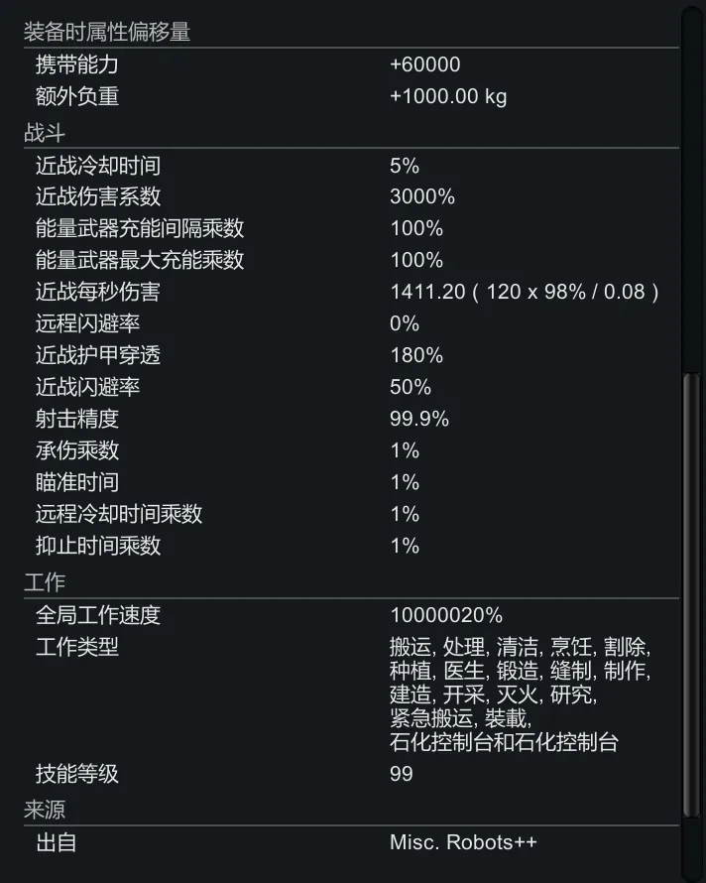Click the 近战闪避率 50% entry
Screen dimensions: 706x883
click(347, 387)
